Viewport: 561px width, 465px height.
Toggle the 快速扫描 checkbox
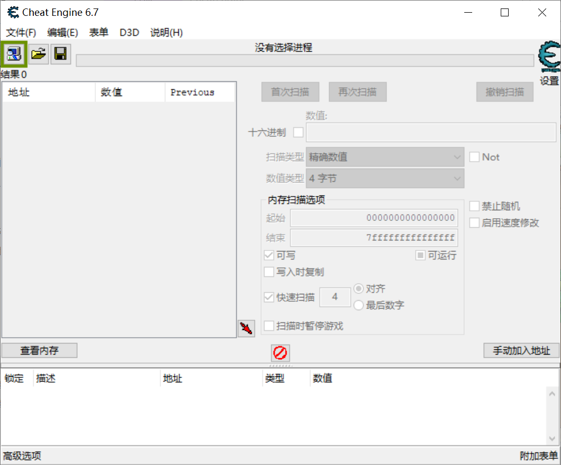[269, 297]
